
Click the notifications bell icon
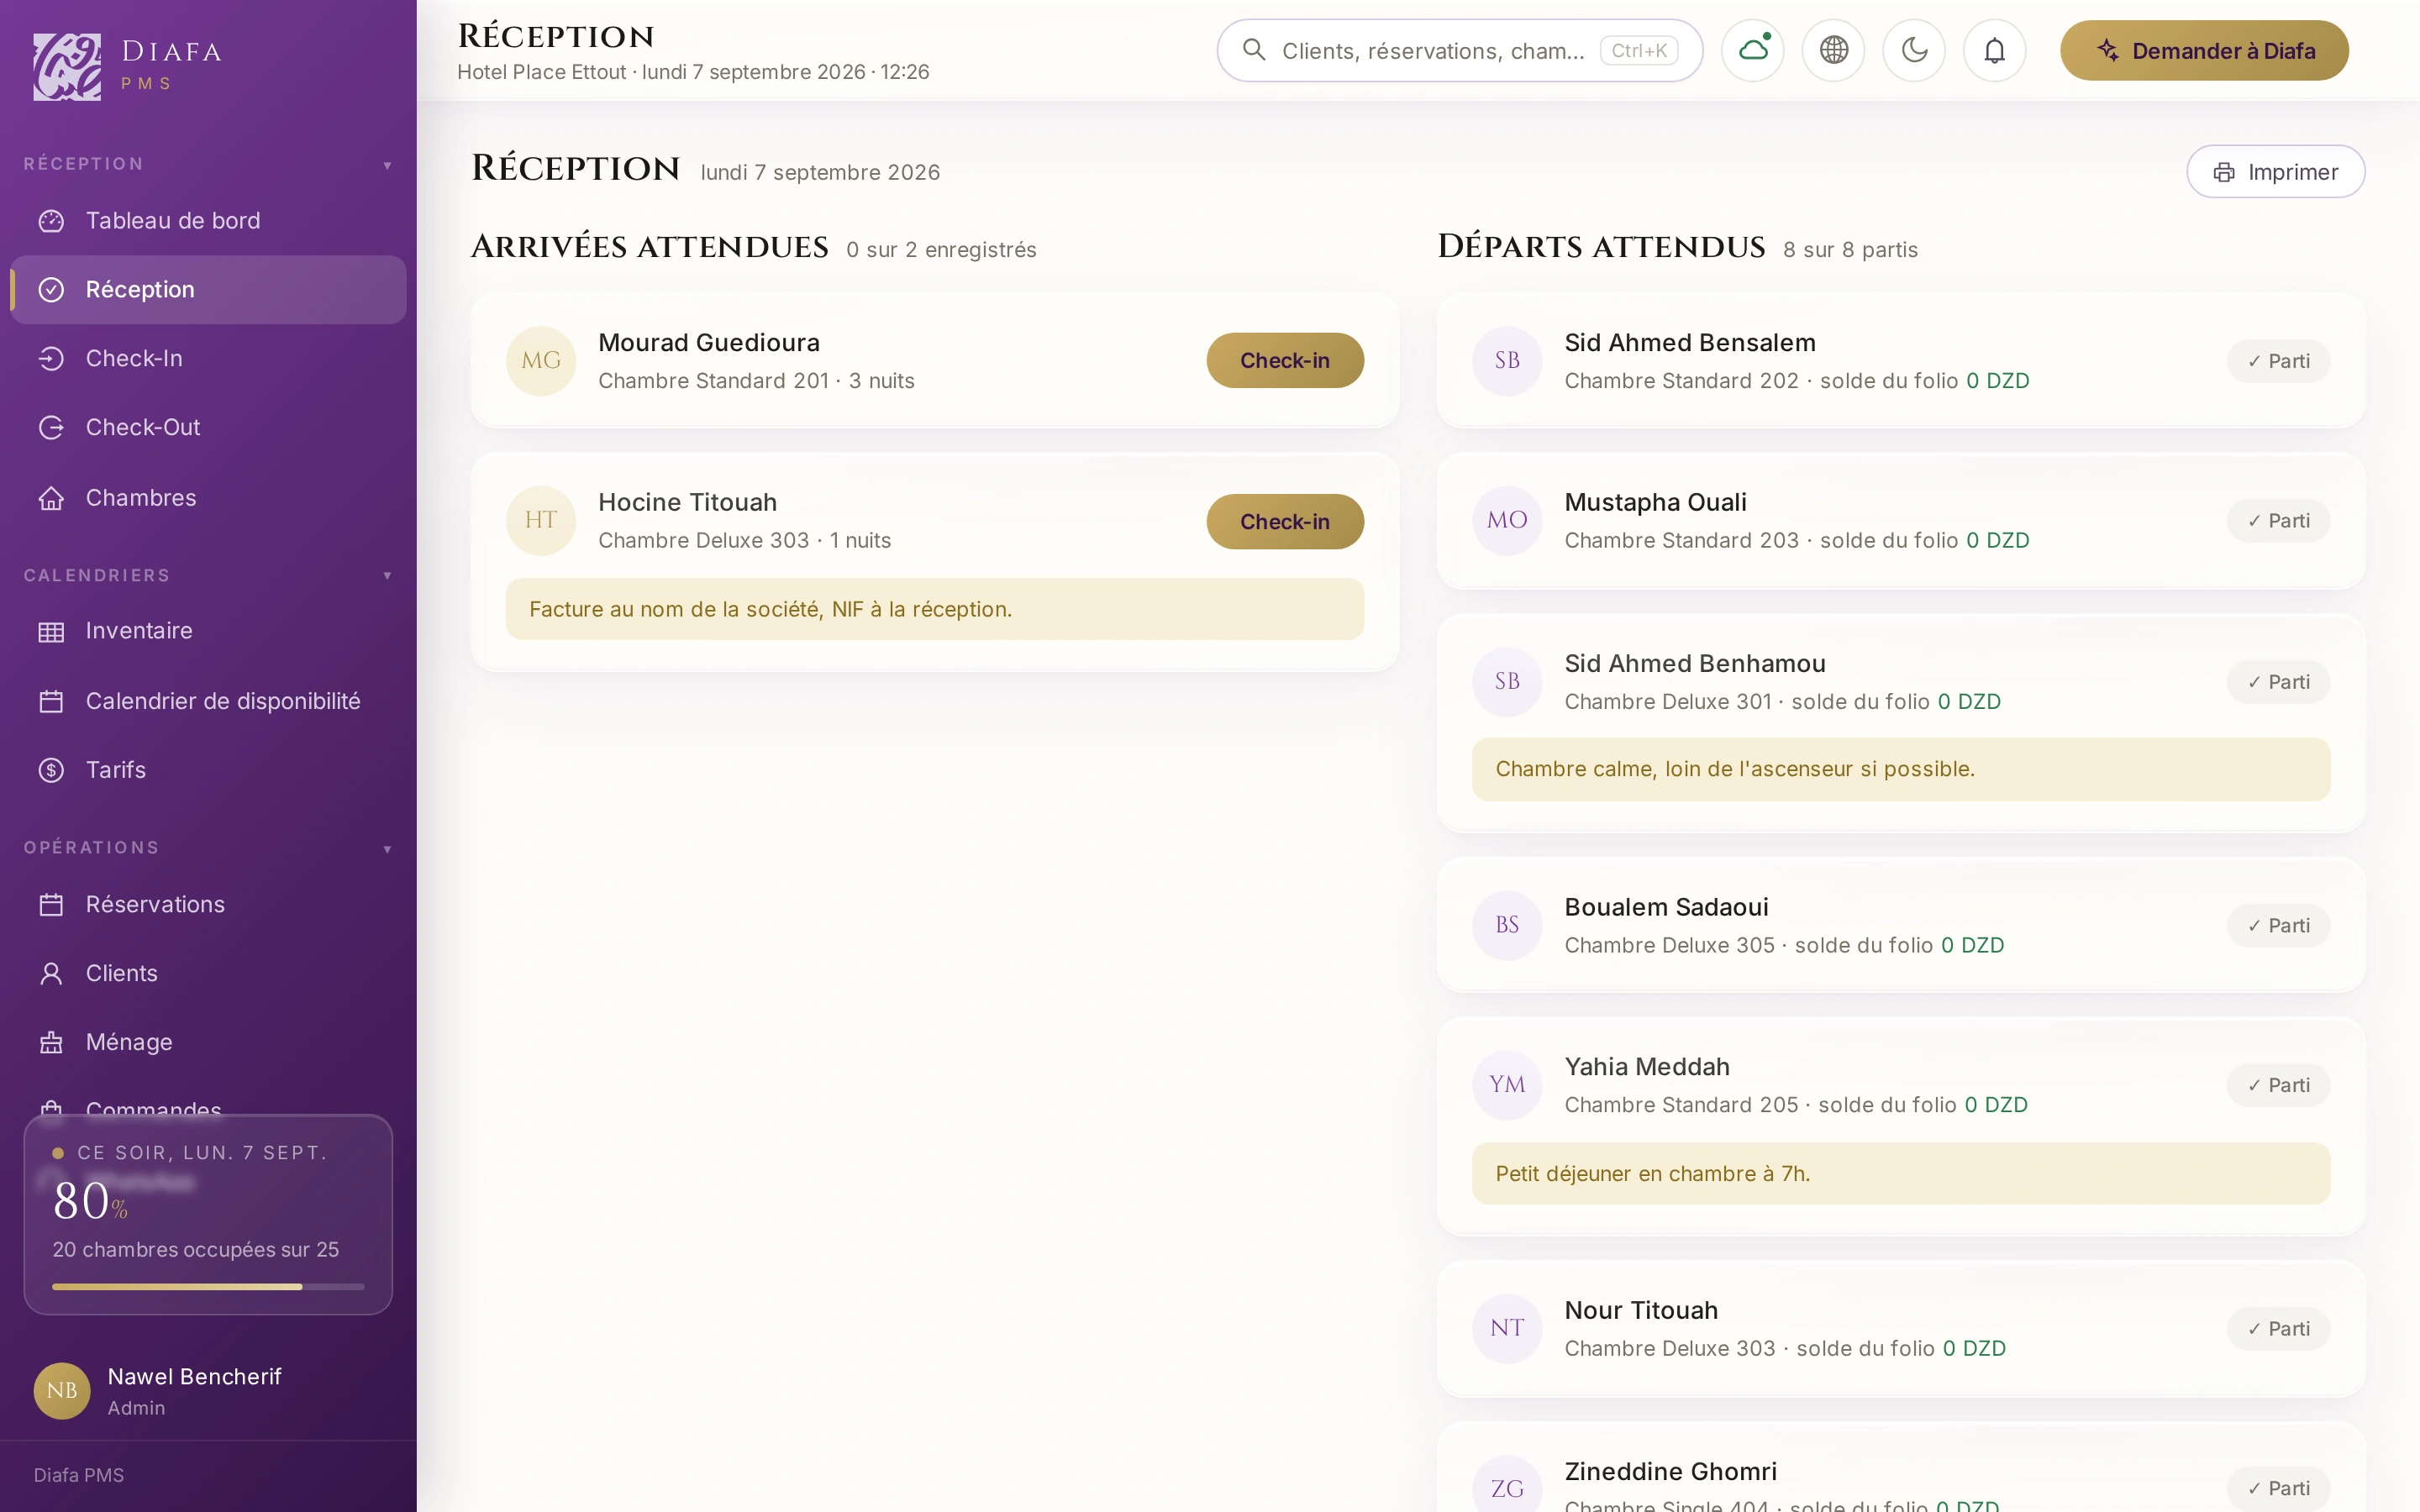[1994, 50]
